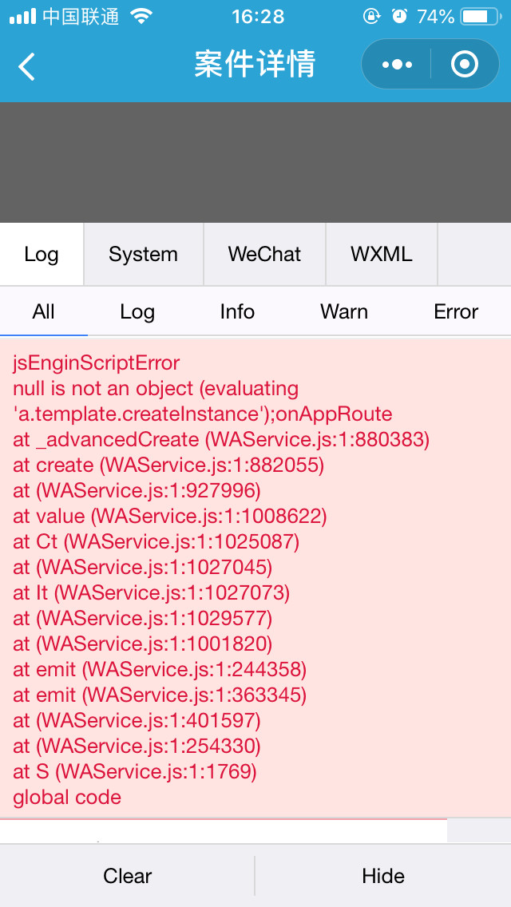Clear the console output

pyautogui.click(x=127, y=876)
